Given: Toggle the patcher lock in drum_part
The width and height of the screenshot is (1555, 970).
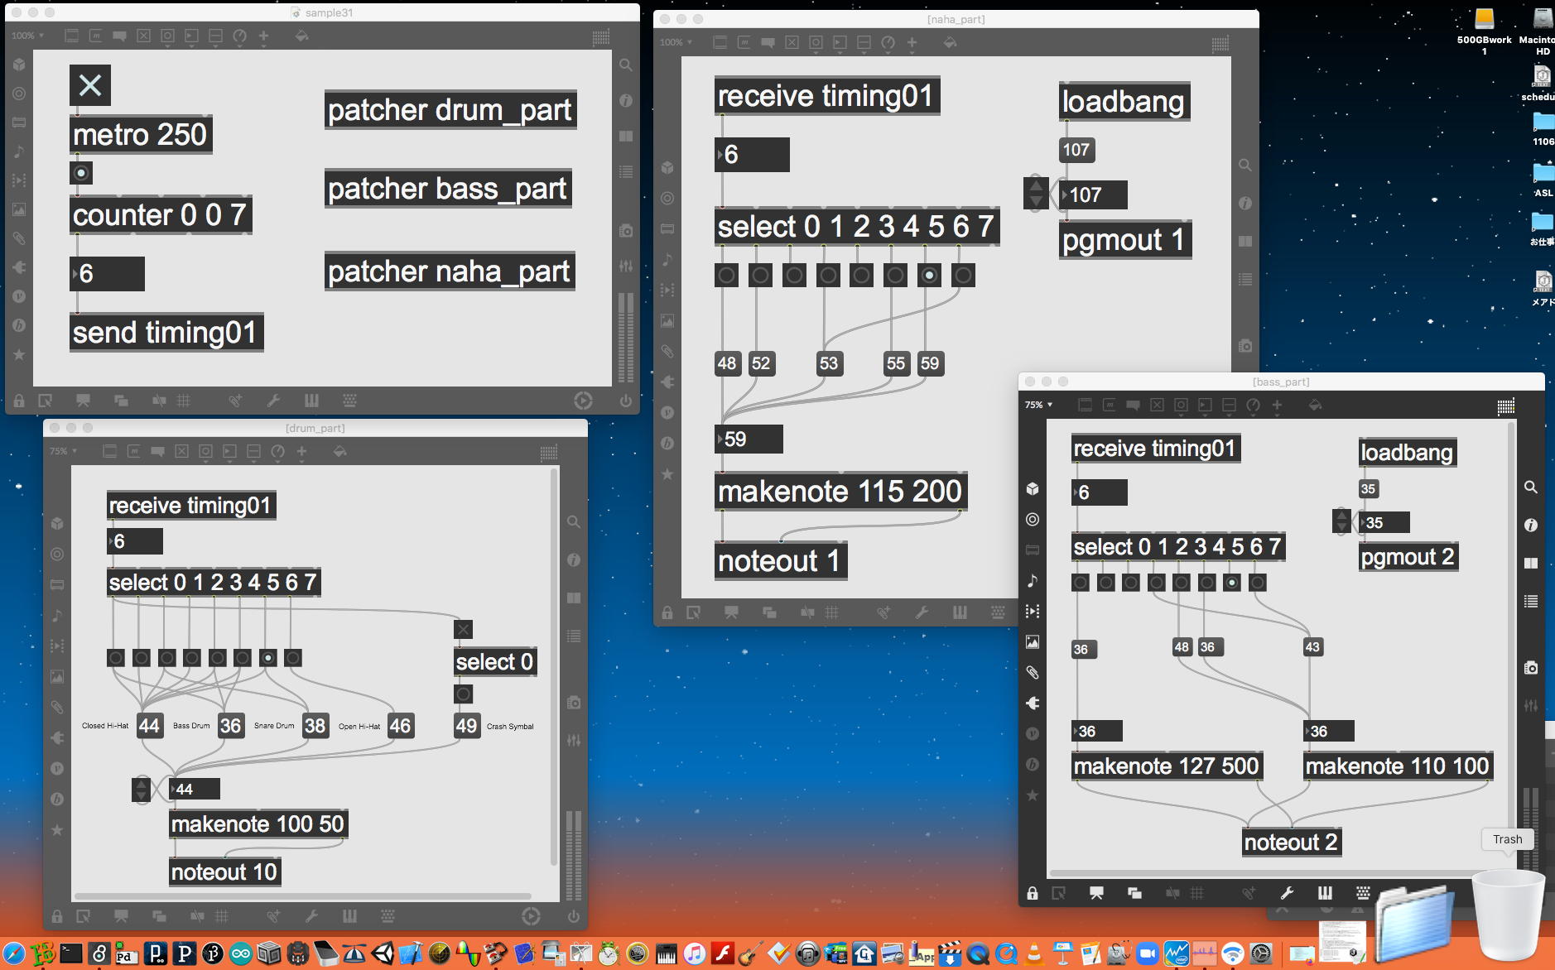Looking at the screenshot, I should click(57, 916).
